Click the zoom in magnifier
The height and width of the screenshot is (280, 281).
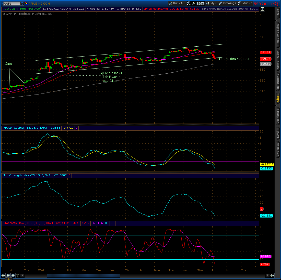tap(8, 275)
